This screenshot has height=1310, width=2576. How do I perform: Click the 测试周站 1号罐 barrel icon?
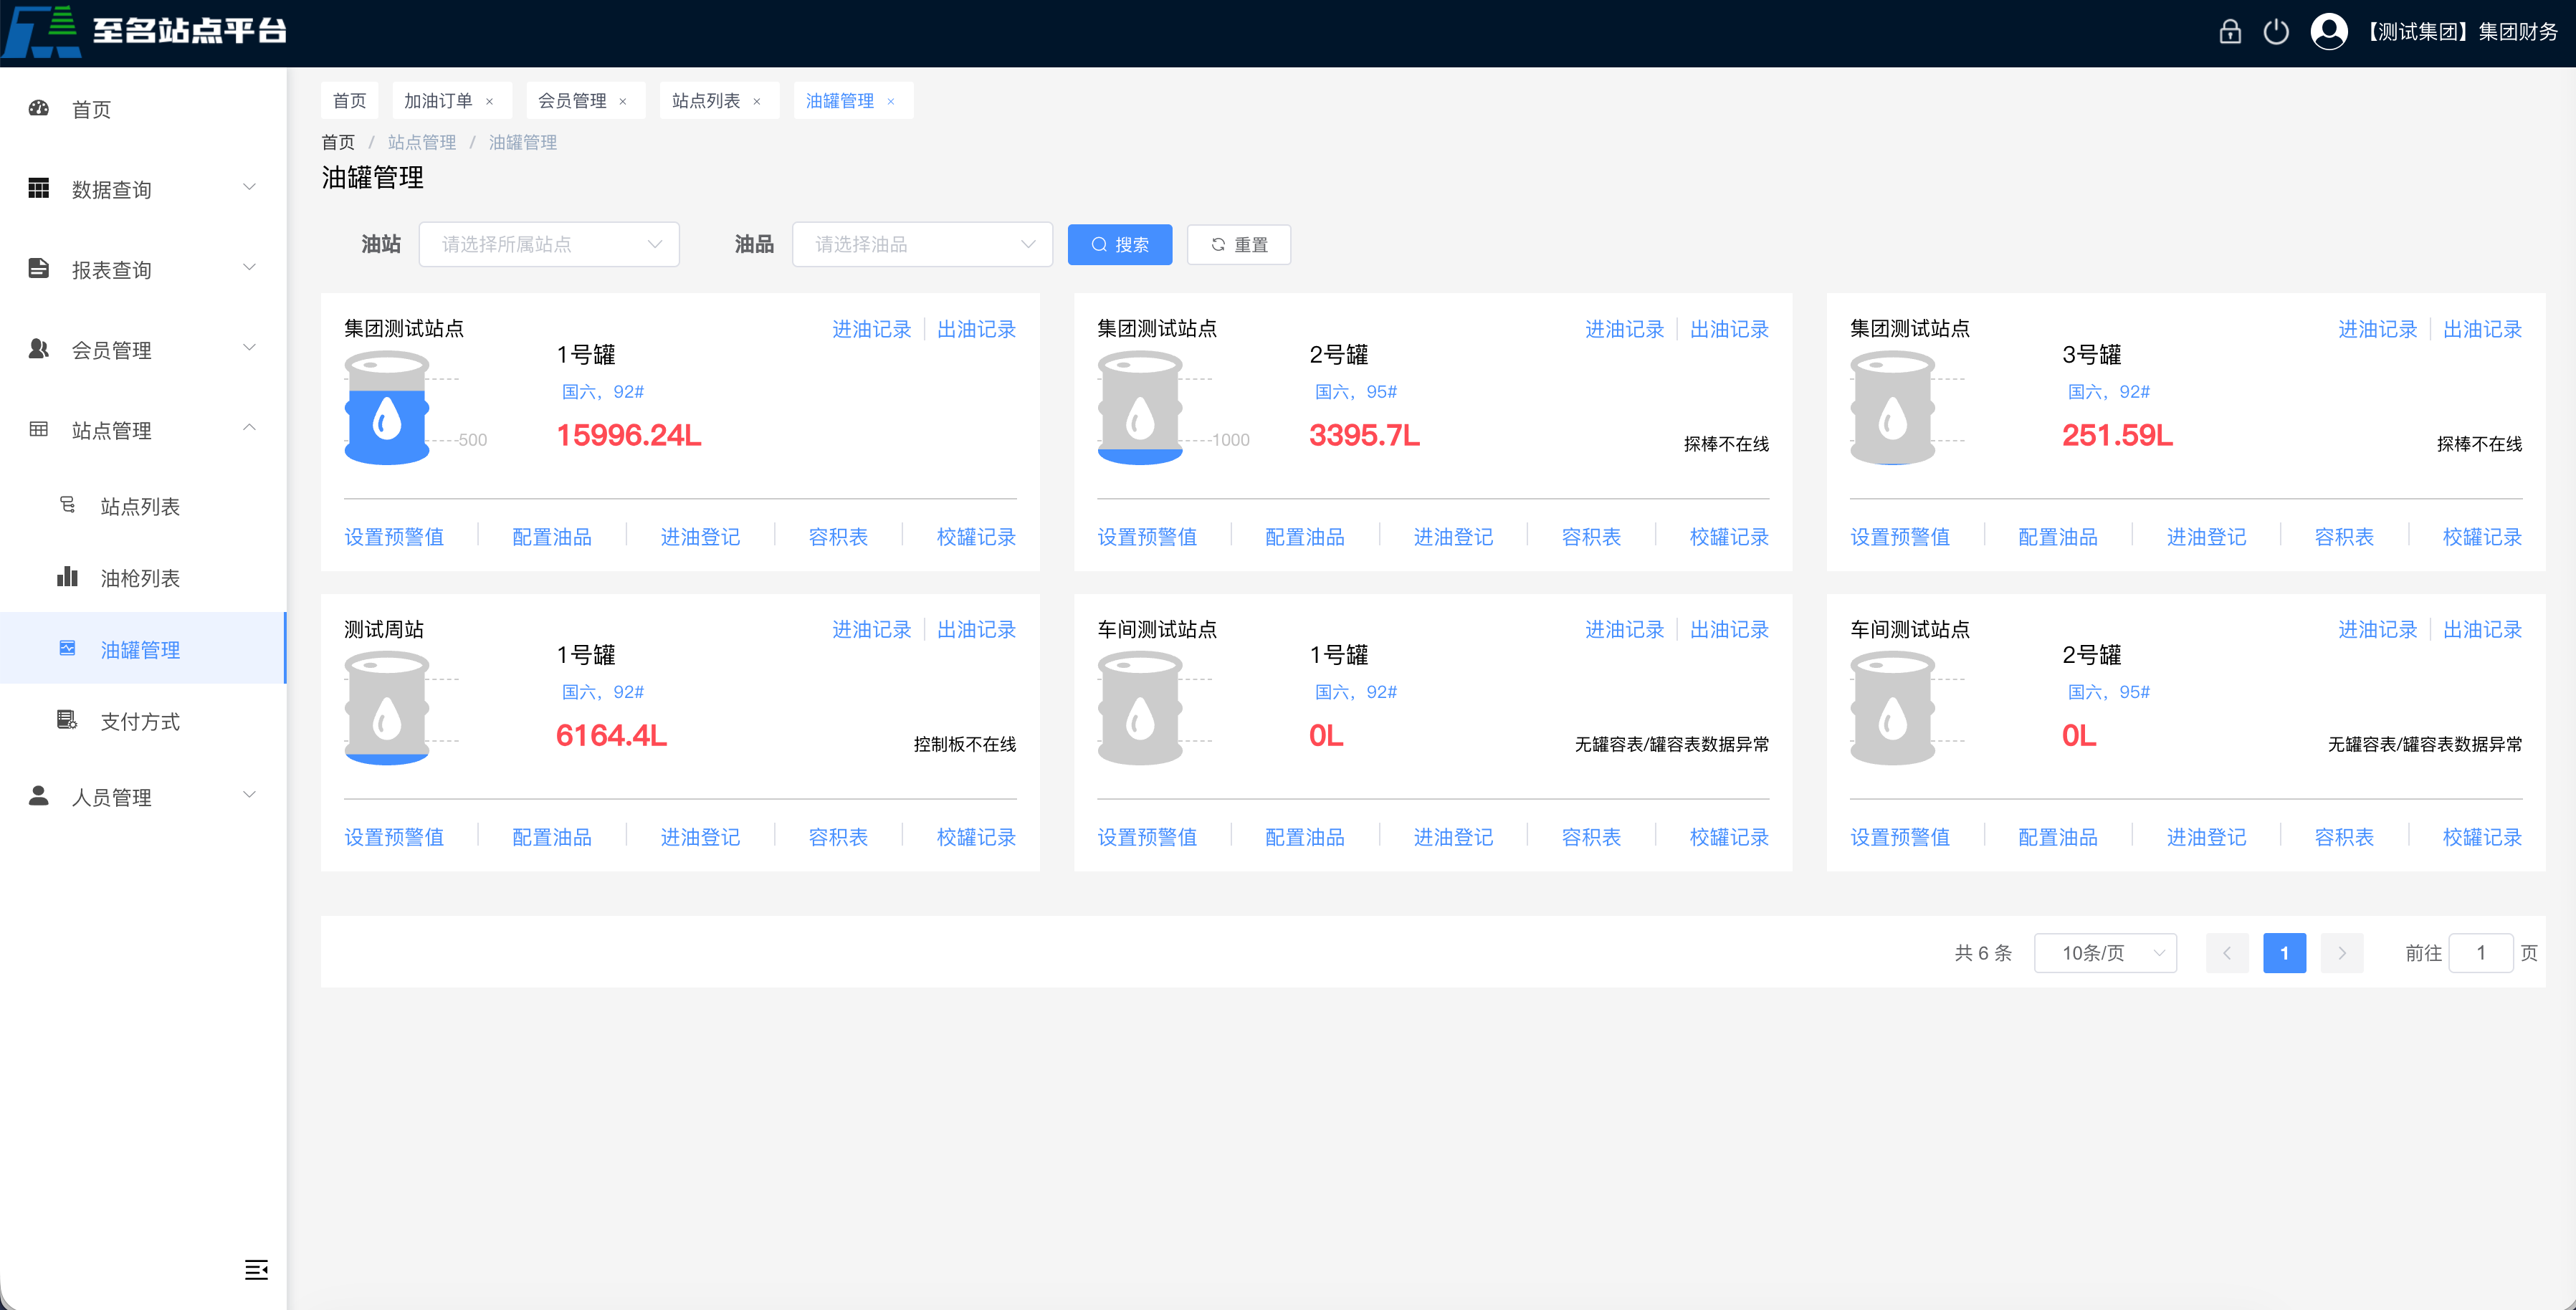pyautogui.click(x=387, y=708)
